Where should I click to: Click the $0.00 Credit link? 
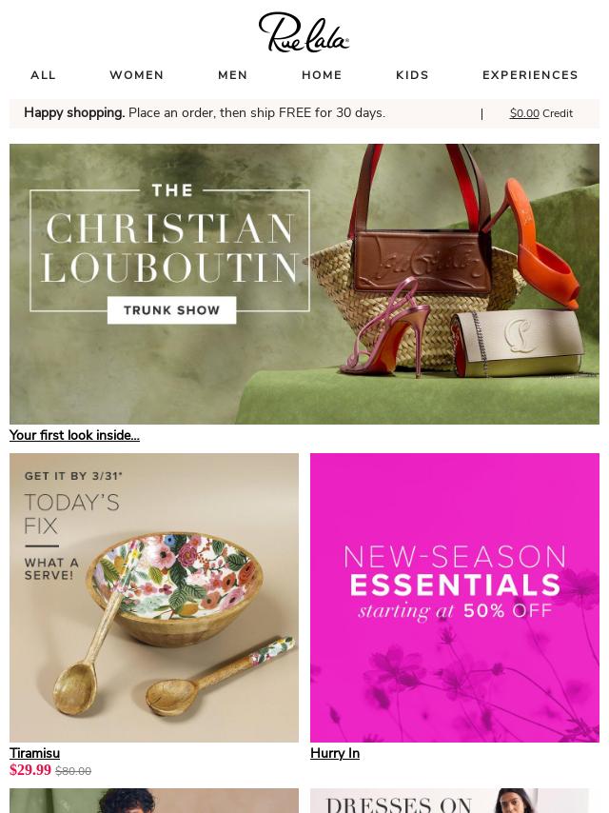541,113
